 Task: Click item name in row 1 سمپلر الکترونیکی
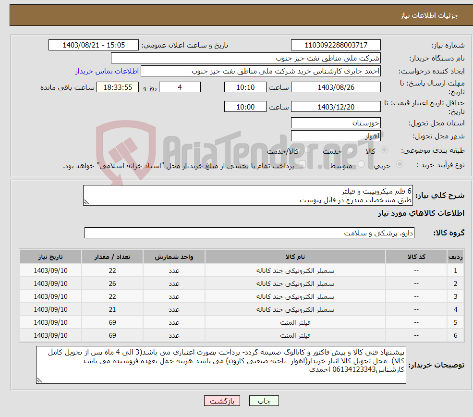[295, 270]
